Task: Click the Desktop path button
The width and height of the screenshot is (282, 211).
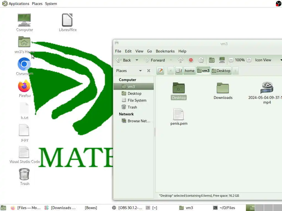Action: [221, 71]
